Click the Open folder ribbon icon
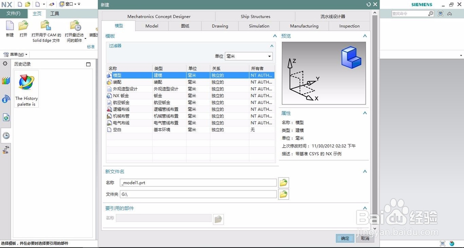This screenshot has height=248, width=464. (23, 26)
